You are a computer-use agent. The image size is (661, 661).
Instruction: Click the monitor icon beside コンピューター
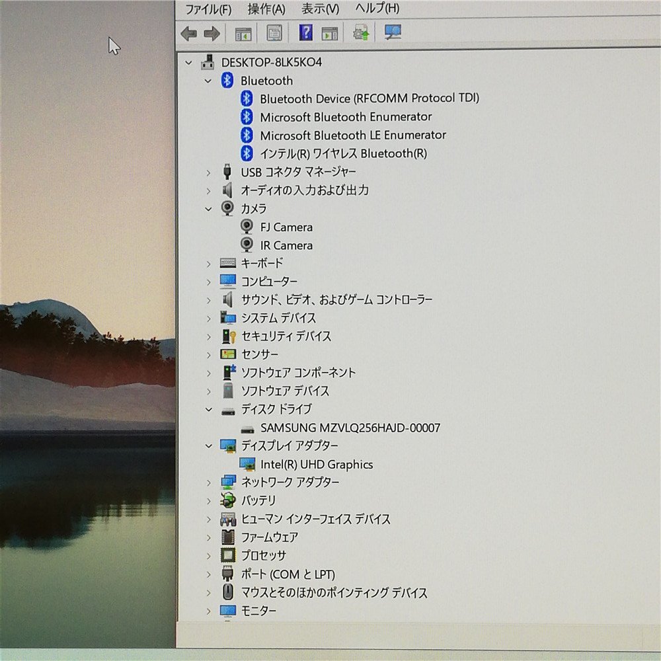[228, 281]
